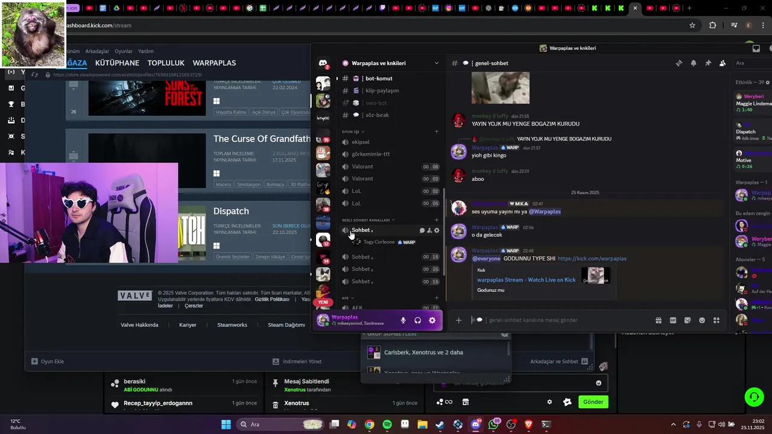
Task: Click the plus attachment button in Discord message bar
Action: 458,321
